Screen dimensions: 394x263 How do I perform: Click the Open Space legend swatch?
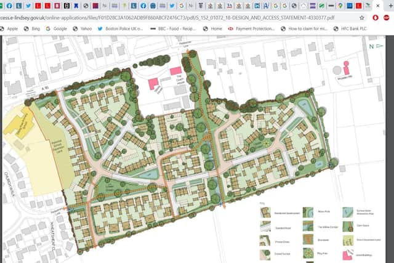coord(348,226)
